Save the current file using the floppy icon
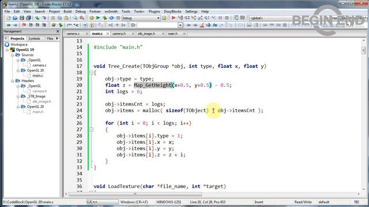 click(22, 18)
